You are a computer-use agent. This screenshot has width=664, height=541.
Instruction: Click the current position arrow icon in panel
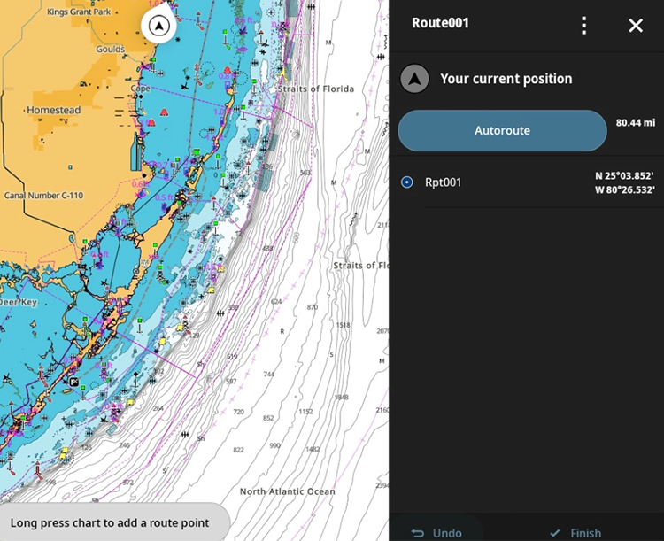coord(414,79)
